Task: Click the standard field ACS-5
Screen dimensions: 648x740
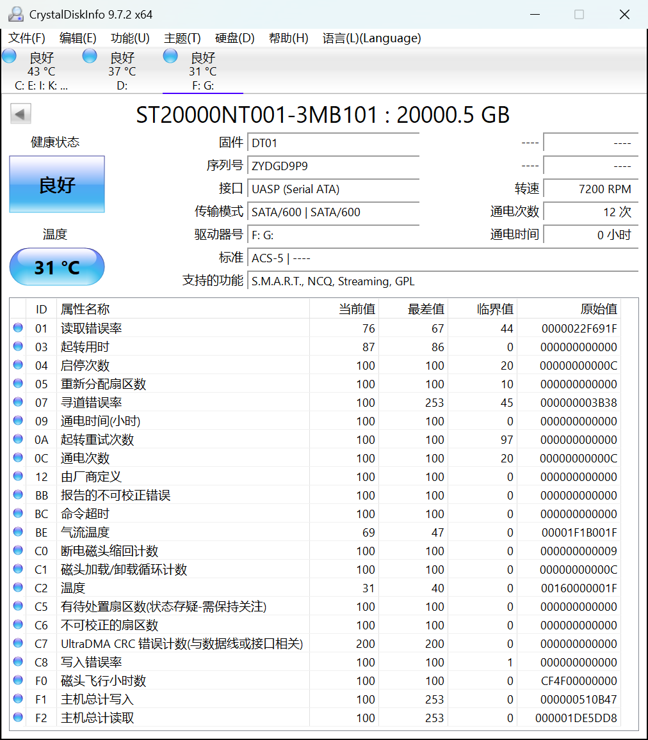Action: 443,258
